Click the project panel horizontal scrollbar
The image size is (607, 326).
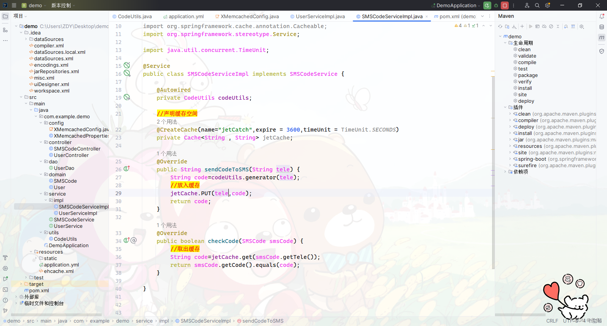coord(56,315)
